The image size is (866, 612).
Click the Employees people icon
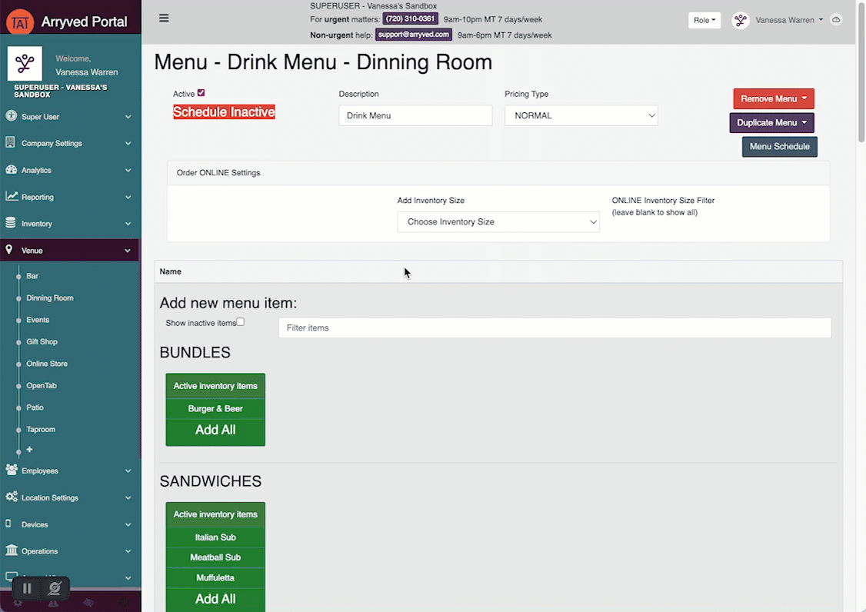click(x=11, y=470)
